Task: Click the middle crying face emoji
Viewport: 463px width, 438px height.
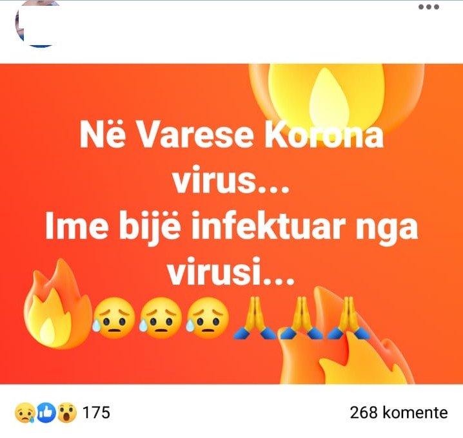Action: tap(161, 318)
